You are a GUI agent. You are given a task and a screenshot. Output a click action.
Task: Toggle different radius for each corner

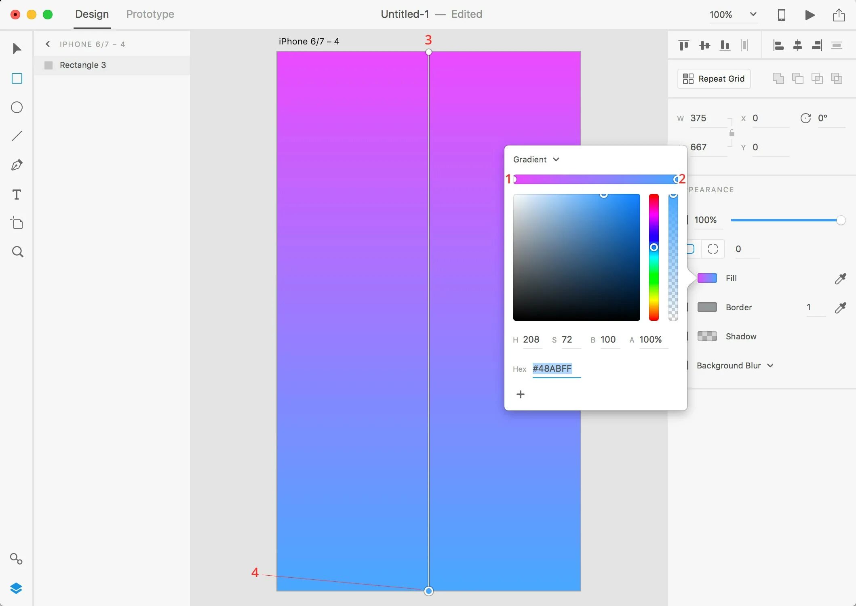tap(713, 249)
